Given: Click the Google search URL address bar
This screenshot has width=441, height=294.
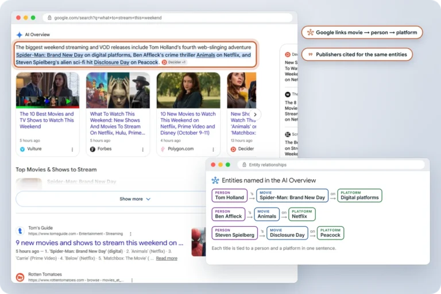Looking at the screenshot, I should pos(168,18).
